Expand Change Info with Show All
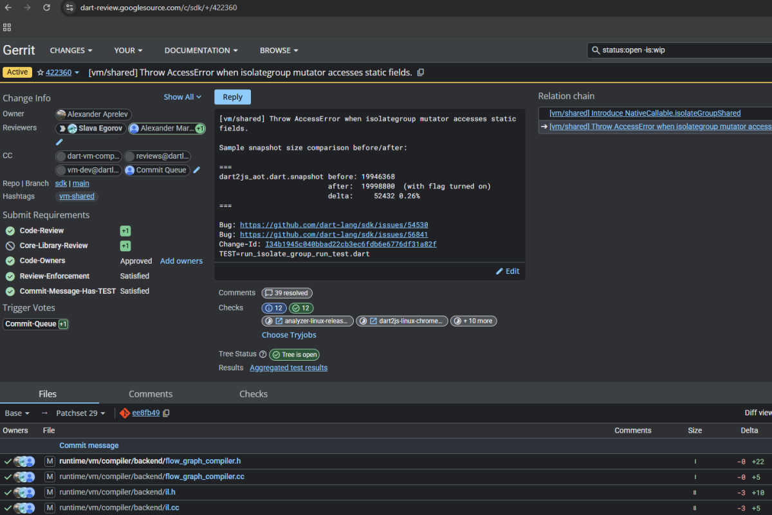Image resolution: width=772 pixels, height=515 pixels. (182, 96)
